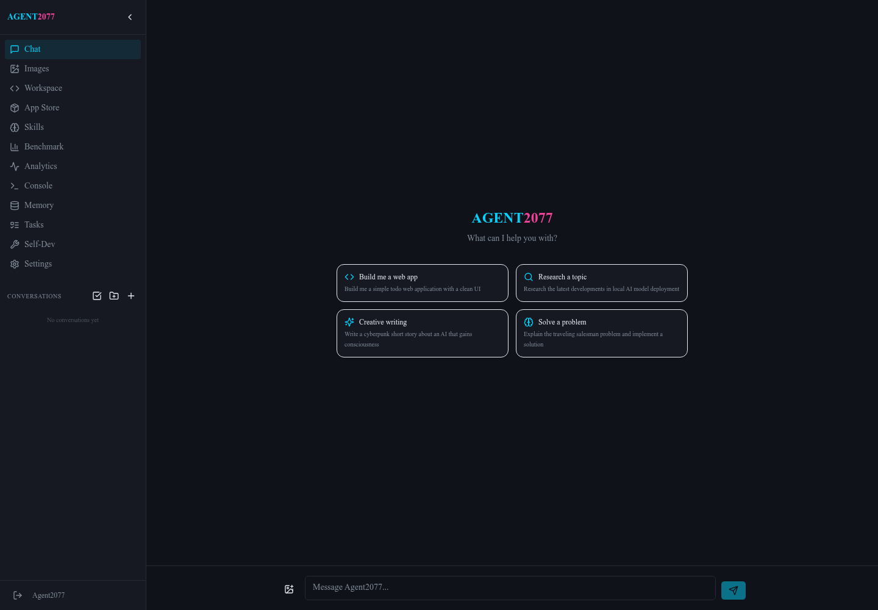Click the Console terminal prompt icon
This screenshot has height=610, width=878.
(15, 186)
